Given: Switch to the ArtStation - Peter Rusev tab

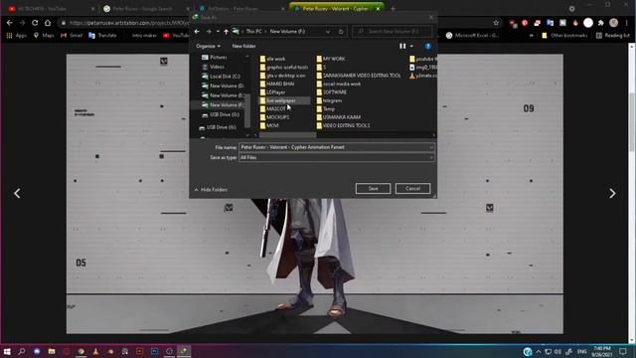Looking at the screenshot, I should [240, 9].
